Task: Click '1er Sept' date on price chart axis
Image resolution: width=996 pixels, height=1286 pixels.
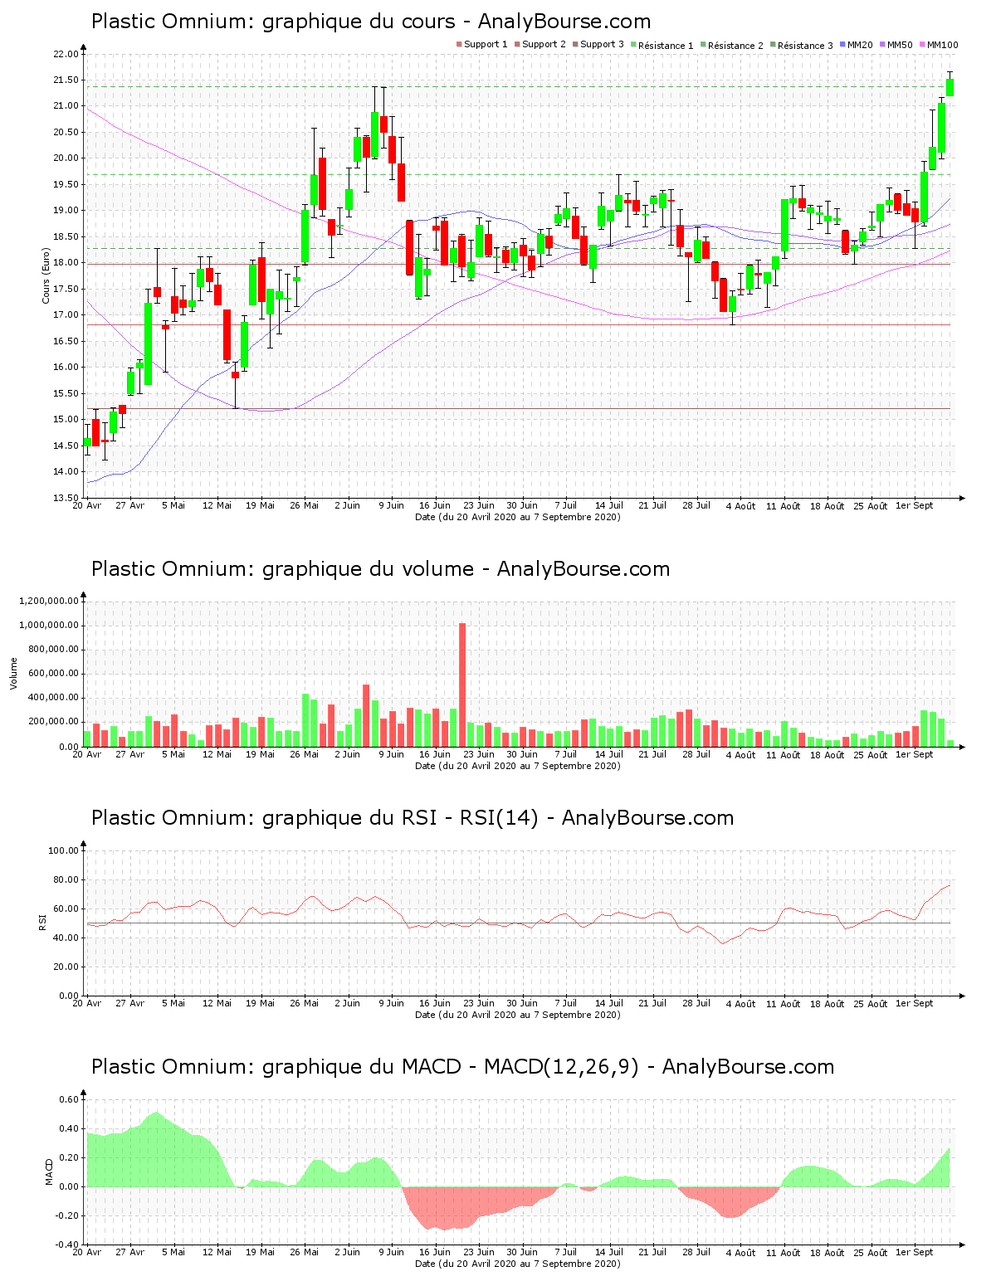Action: tap(916, 505)
